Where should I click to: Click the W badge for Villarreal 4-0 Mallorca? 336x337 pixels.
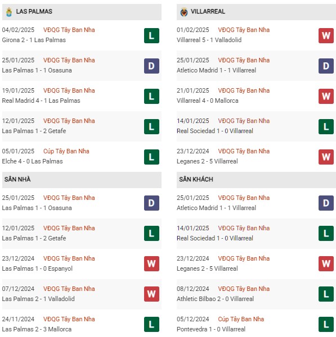click(326, 96)
